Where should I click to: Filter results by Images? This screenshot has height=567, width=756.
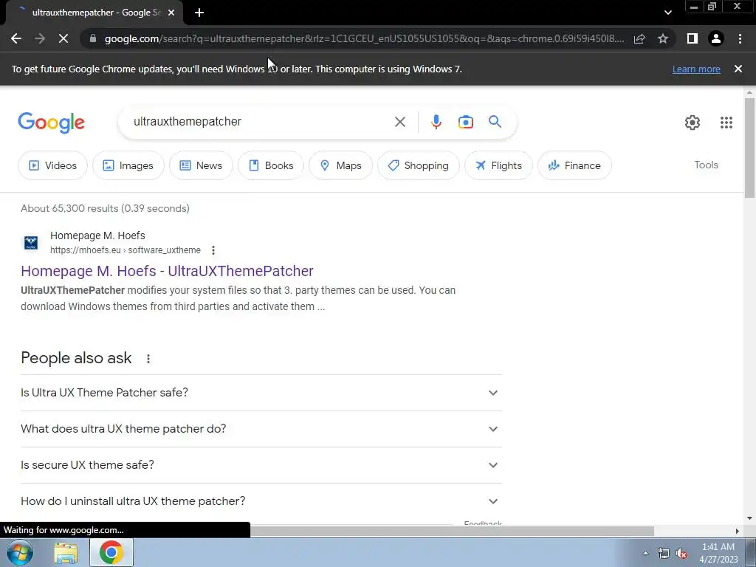[128, 165]
